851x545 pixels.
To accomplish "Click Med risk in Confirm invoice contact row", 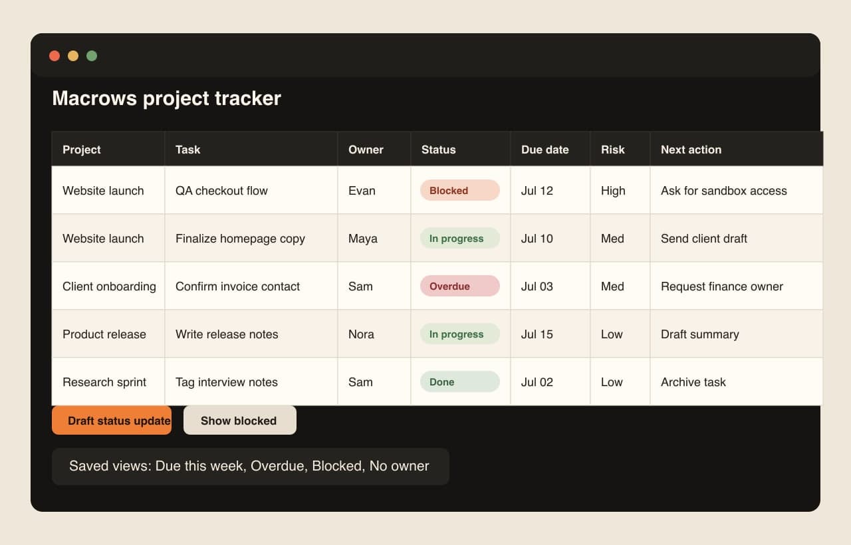I will point(620,286).
